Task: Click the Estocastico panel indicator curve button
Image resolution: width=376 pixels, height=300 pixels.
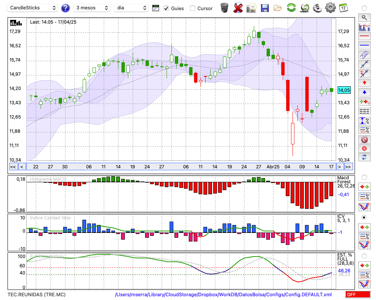Action: 364,284
